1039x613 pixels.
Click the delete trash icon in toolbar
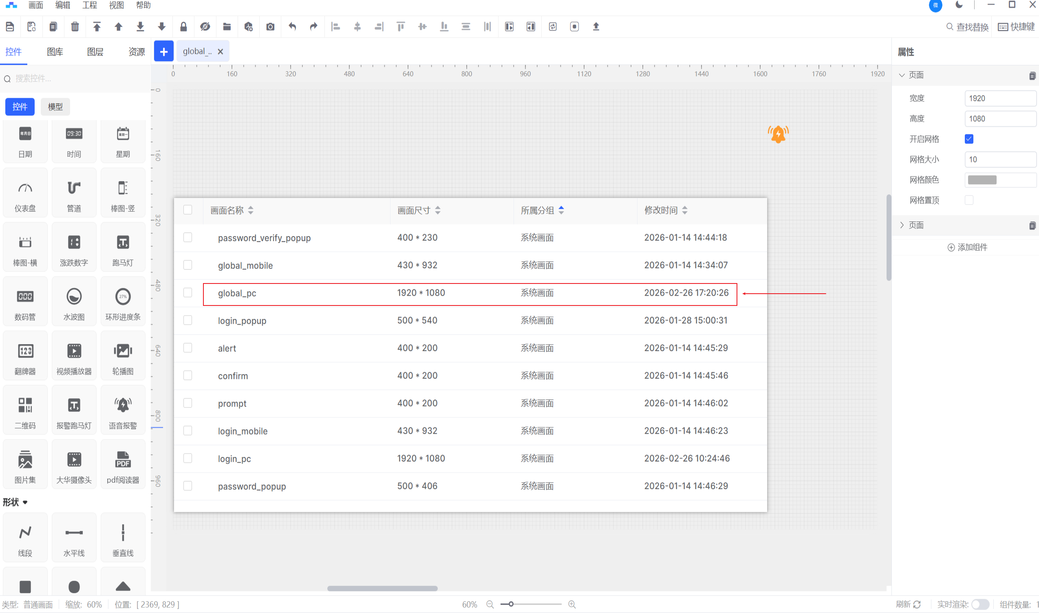pyautogui.click(x=75, y=27)
